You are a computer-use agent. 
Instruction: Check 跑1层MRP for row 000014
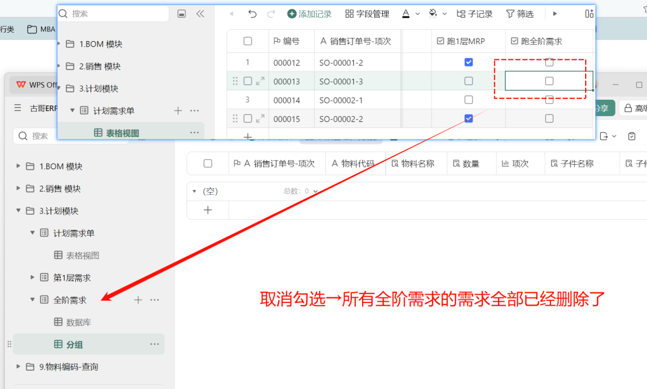pyautogui.click(x=468, y=100)
